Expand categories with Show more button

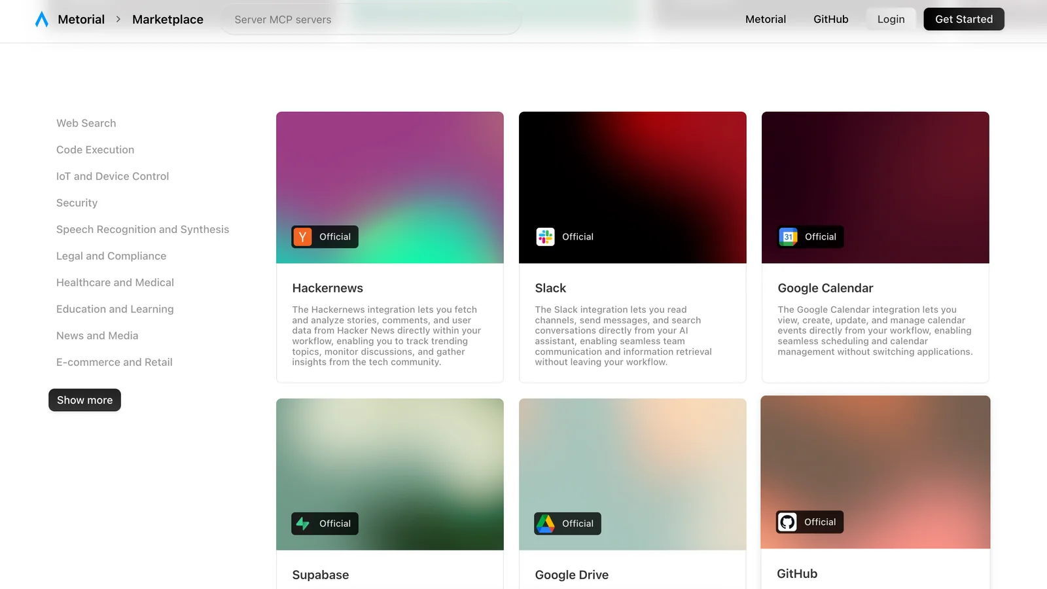tap(84, 400)
